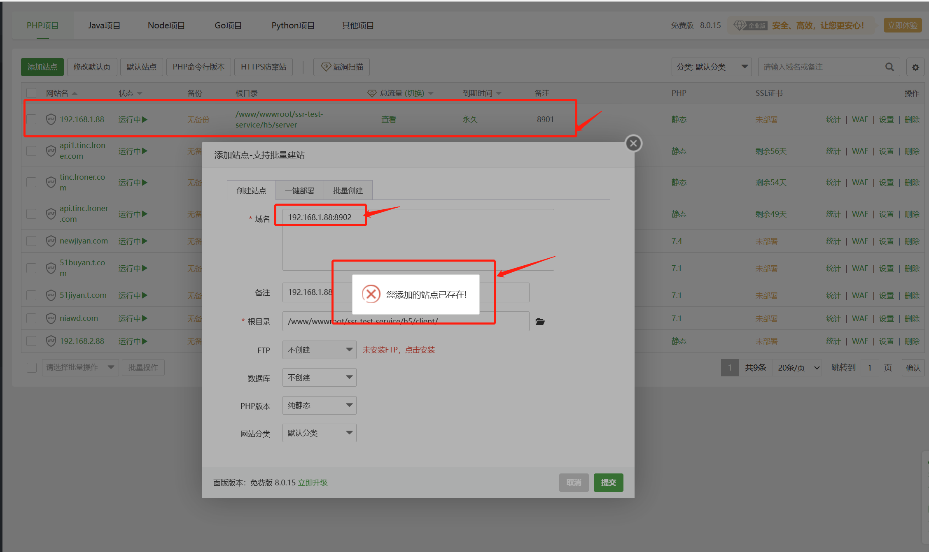Open the 20条/页 page size dropdown
929x552 pixels.
pos(797,368)
